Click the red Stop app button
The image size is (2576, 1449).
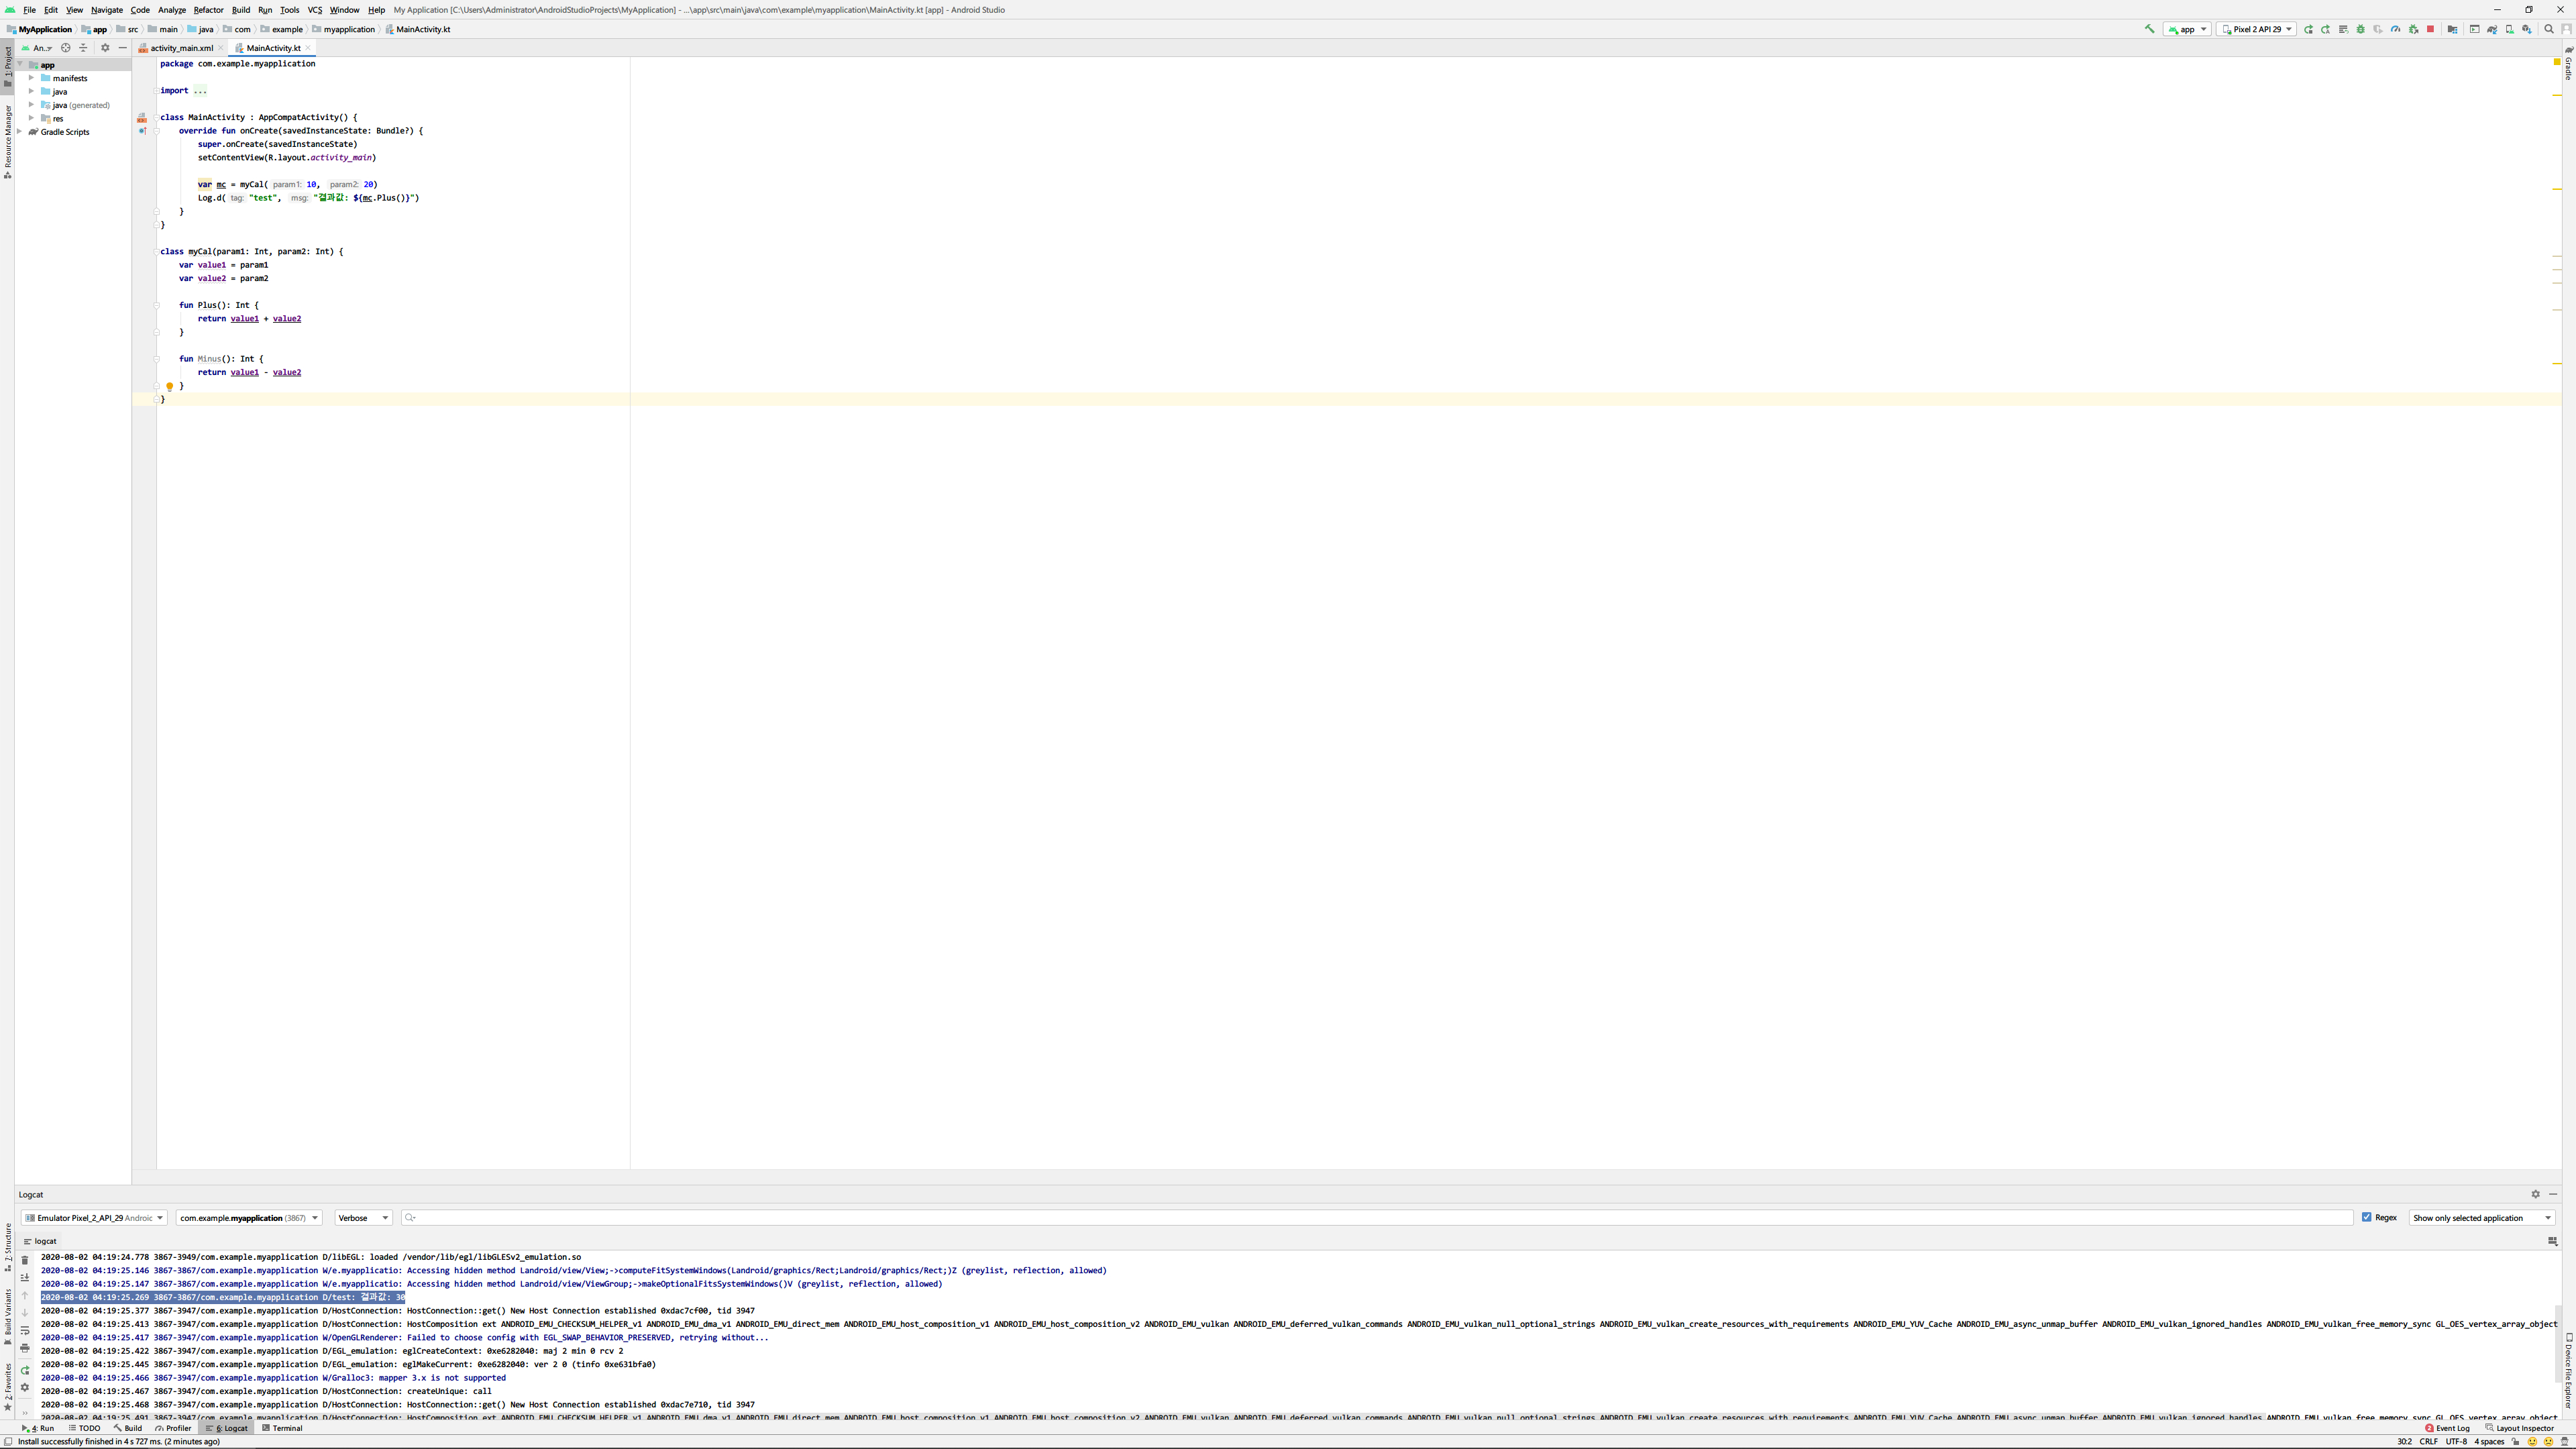(x=2430, y=29)
